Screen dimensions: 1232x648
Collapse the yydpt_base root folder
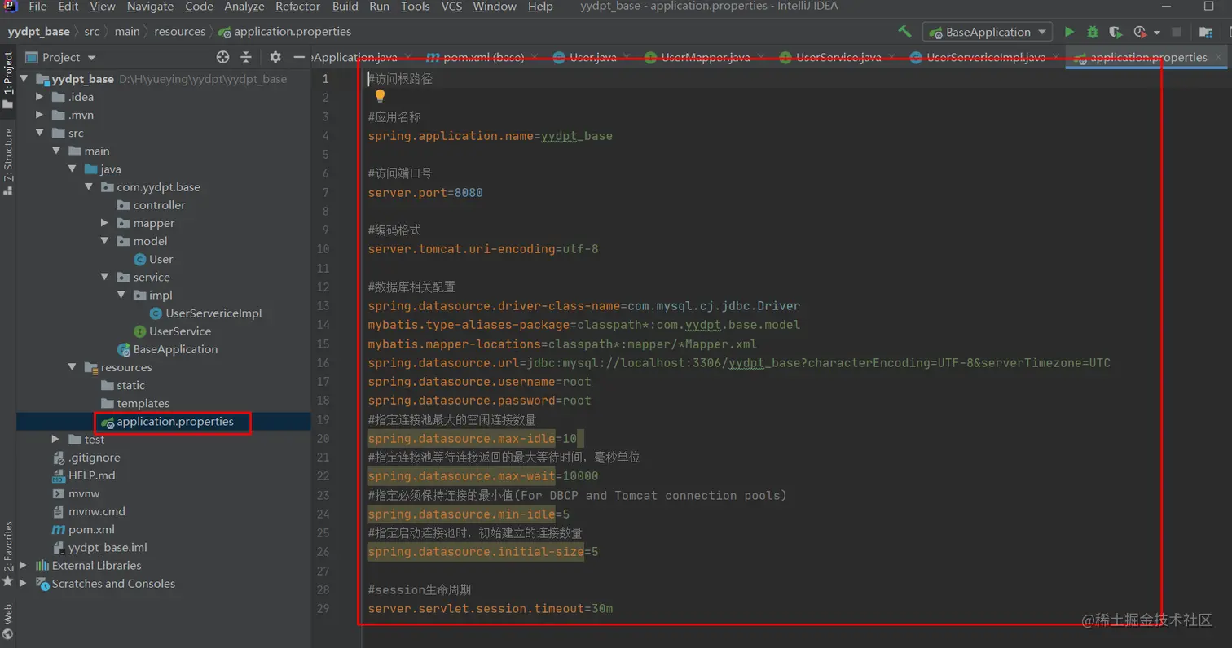click(23, 79)
